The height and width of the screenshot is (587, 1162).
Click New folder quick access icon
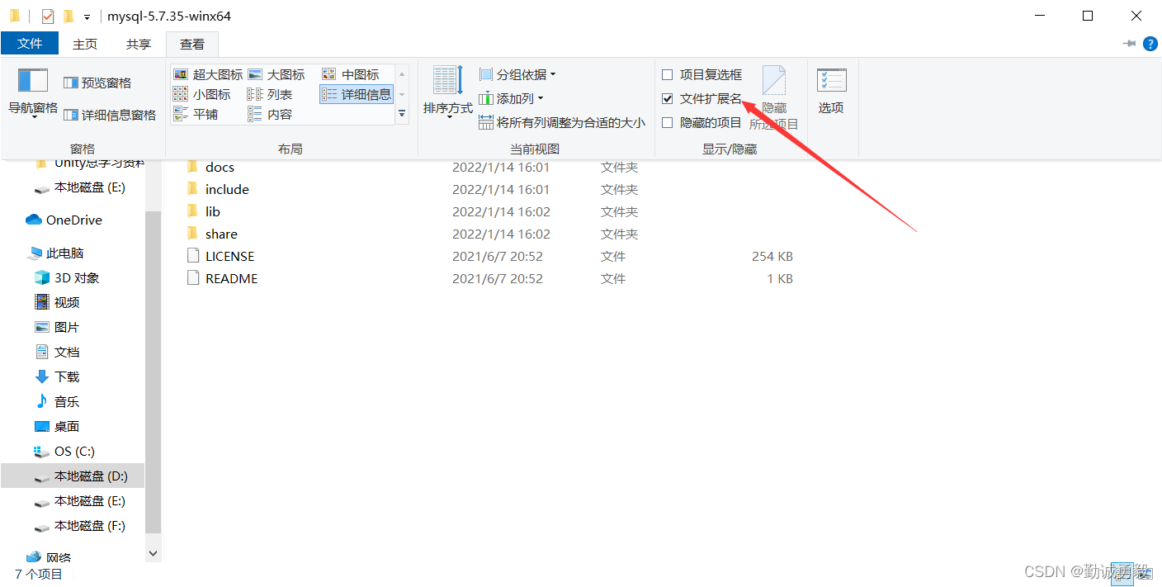click(68, 16)
